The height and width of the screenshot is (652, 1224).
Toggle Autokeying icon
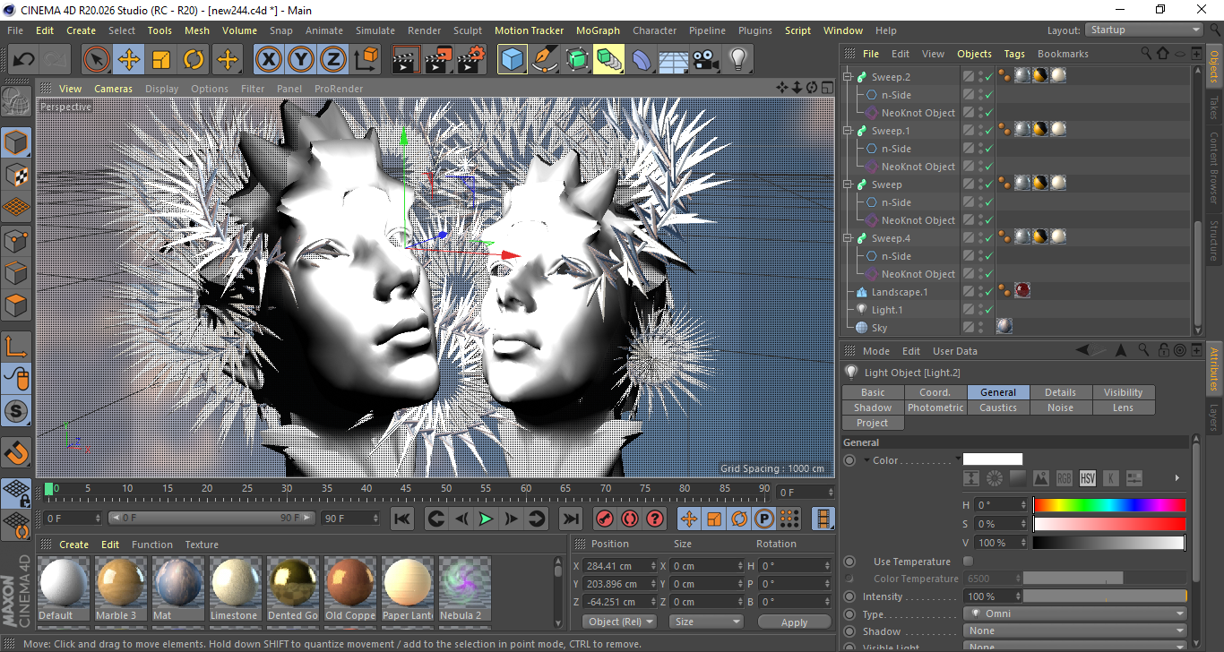click(x=630, y=519)
